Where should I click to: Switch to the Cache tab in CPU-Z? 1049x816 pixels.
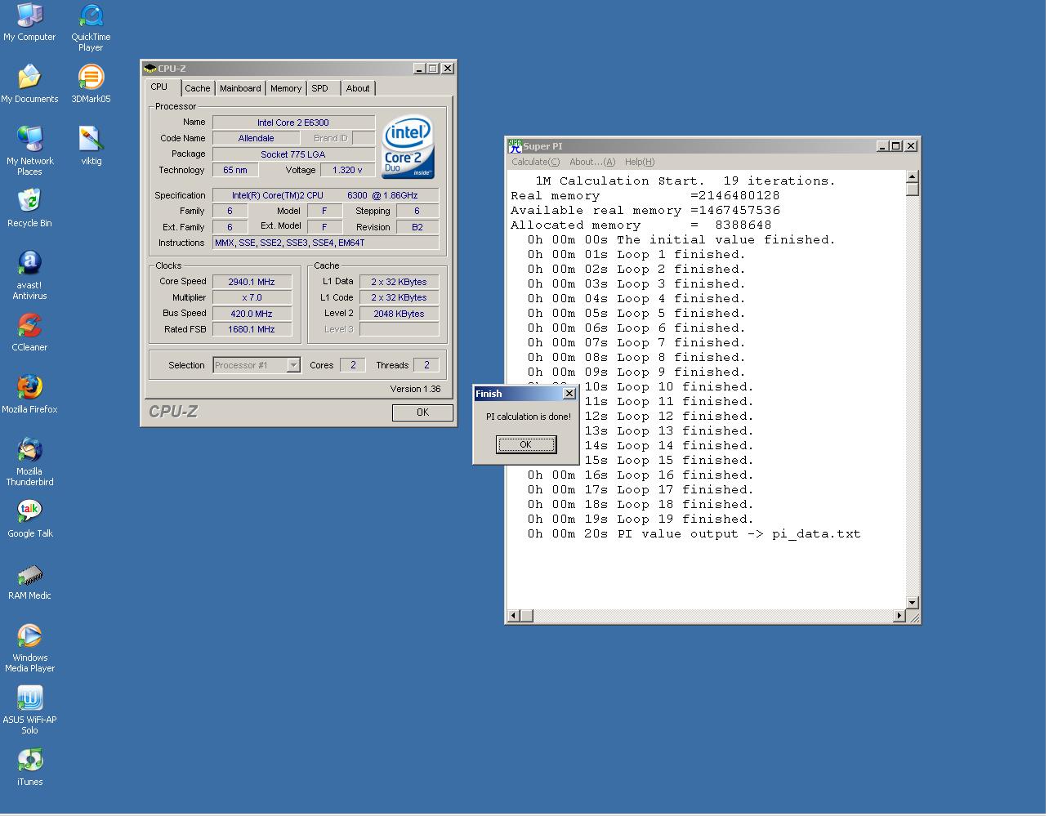point(197,88)
